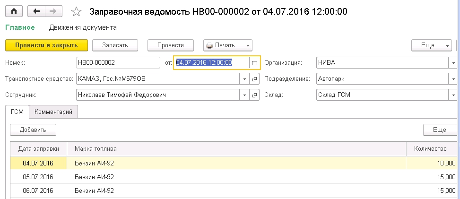This screenshot has height=199, width=460.
Task: Switch to the Комментарий tab
Action: point(53,112)
